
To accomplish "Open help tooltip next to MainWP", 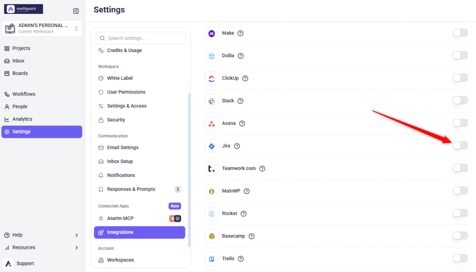I will point(247,191).
